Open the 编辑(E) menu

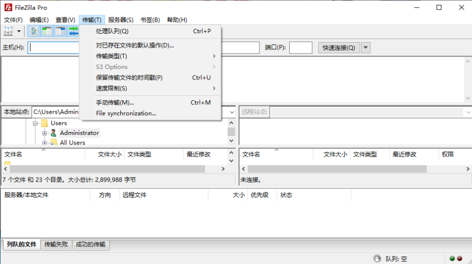pyautogui.click(x=39, y=20)
